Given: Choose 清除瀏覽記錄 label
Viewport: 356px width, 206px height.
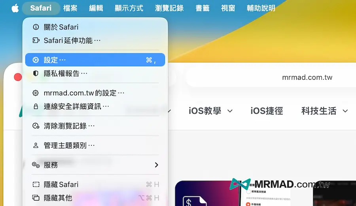Looking at the screenshot, I should pos(69,126).
